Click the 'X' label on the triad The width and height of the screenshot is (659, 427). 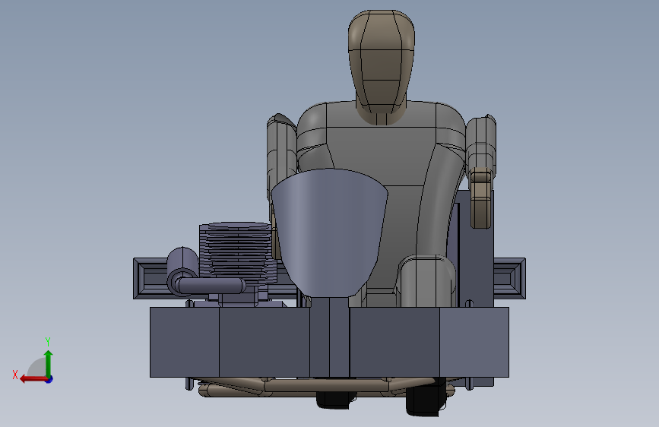click(15, 375)
